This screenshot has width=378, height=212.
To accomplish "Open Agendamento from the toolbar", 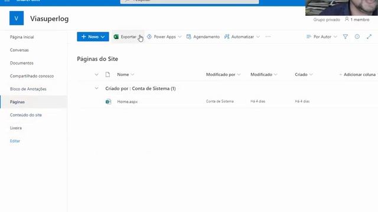I will pos(203,37).
